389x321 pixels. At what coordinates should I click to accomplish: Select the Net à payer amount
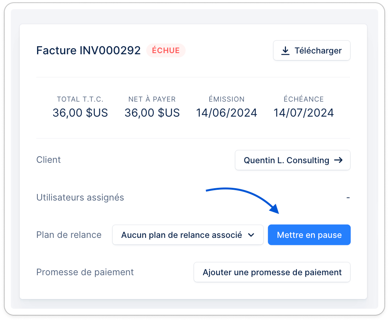(152, 113)
